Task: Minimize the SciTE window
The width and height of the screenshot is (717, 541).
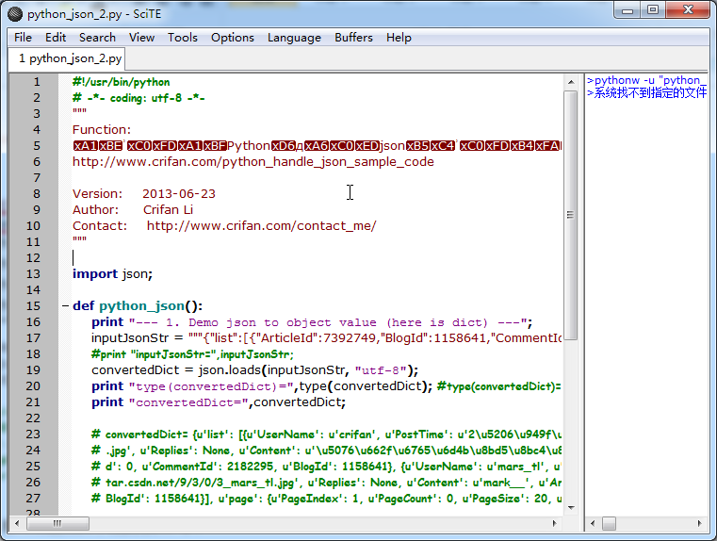Action: (x=627, y=10)
